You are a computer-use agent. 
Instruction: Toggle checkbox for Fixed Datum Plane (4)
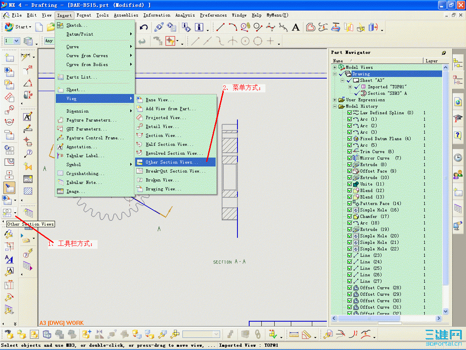click(349, 139)
